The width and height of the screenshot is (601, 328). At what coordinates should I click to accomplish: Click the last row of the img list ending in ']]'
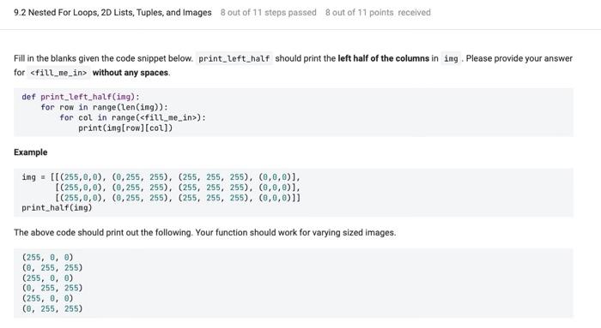tap(178, 198)
